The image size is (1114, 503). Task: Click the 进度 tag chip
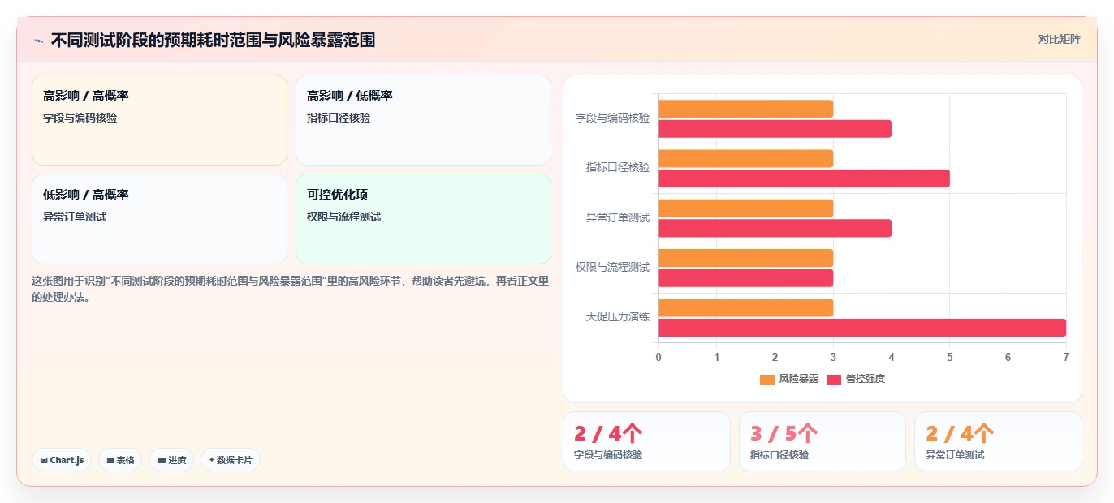tap(171, 460)
